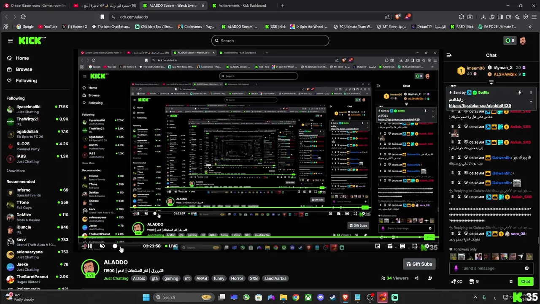
Task: Open the Just Chatting category link
Action: point(116,278)
